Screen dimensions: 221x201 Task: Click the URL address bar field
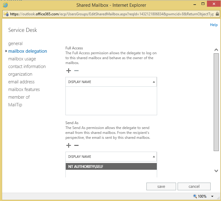point(112,14)
